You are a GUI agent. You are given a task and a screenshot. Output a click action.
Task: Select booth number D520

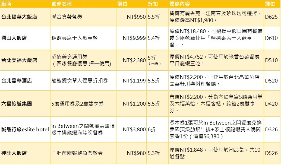pos(271,81)
